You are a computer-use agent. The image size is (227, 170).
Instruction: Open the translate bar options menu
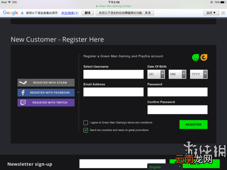pos(211,13)
